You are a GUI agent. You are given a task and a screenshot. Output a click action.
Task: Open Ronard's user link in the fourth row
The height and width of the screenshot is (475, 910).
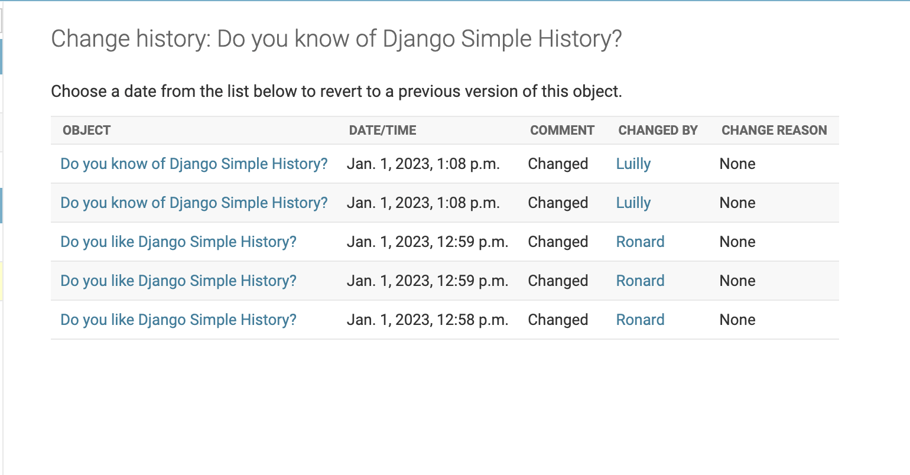[x=640, y=281]
